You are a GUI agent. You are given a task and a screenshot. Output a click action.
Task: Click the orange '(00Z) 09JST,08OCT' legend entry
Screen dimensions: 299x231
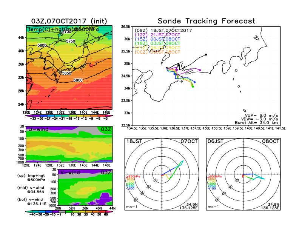coord(157,52)
